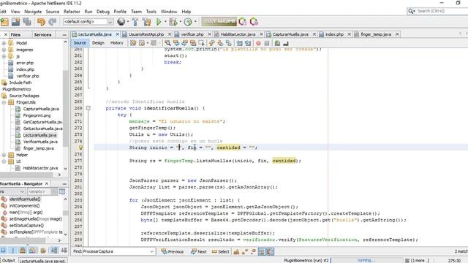This screenshot has height=263, width=468.
Task: Expand the imagenes folder node
Action: (x=4, y=50)
